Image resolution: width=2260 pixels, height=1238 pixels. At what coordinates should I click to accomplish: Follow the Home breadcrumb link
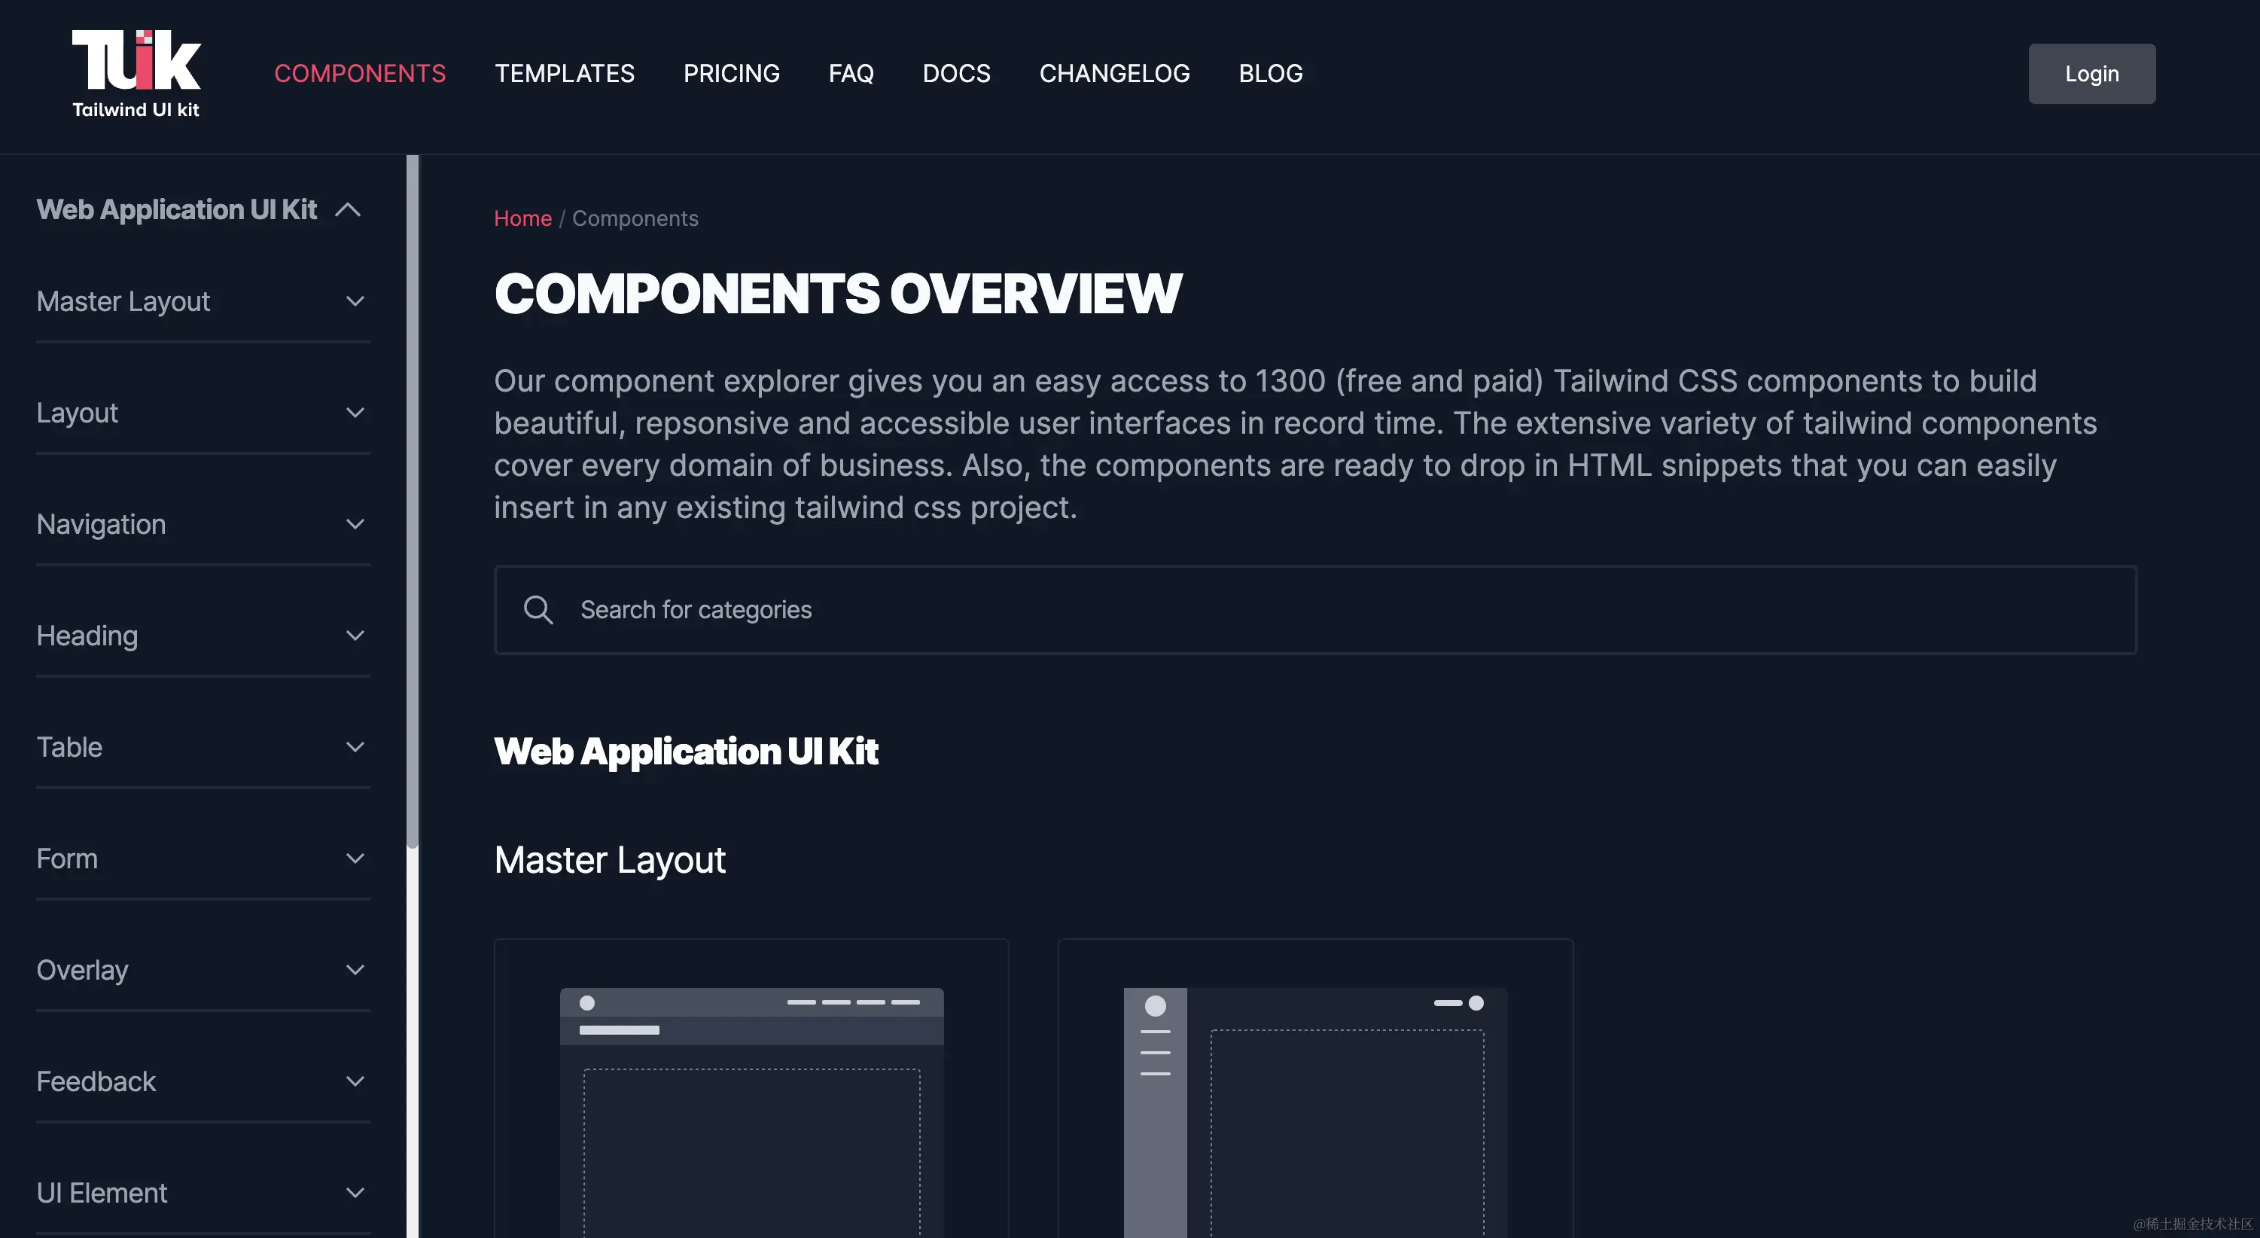click(x=522, y=218)
